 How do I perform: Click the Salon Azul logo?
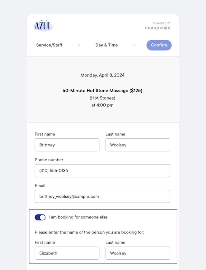coord(43,25)
